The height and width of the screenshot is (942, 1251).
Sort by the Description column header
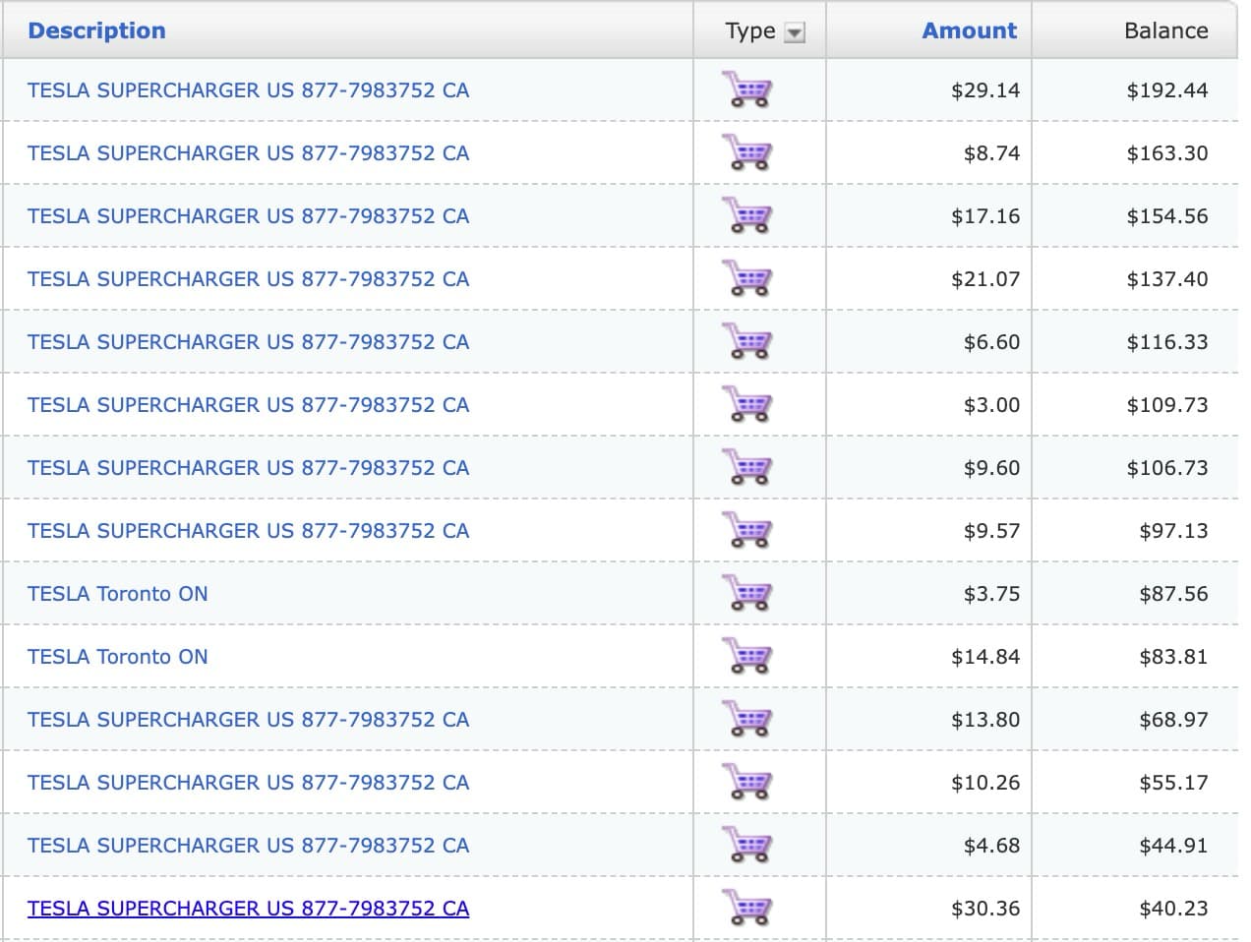click(96, 30)
